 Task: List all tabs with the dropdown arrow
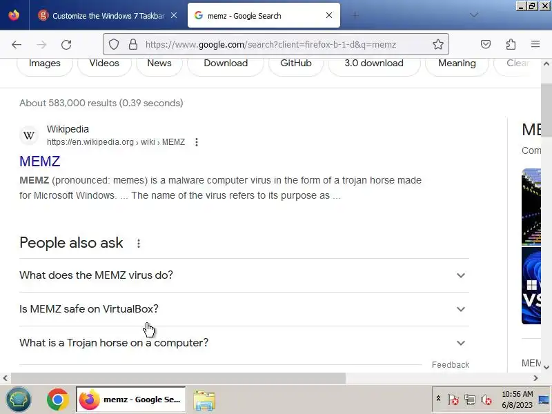click(x=474, y=14)
